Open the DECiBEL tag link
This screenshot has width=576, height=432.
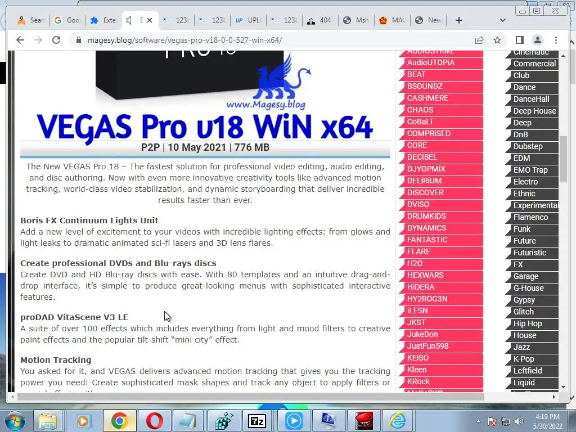point(441,157)
